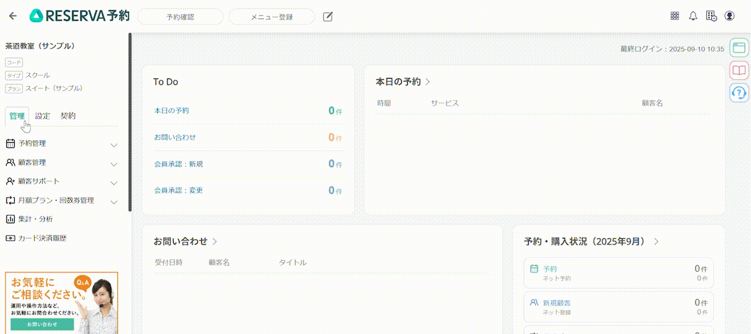Open the user account icon
751x334 pixels.
[729, 16]
